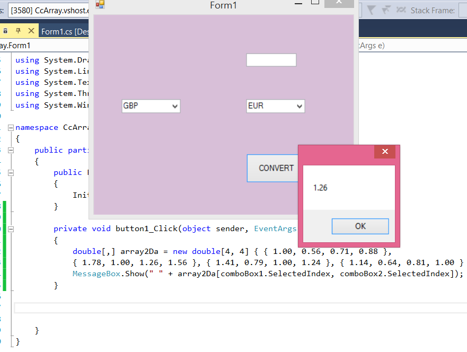Click the empty text box on Form1

[x=271, y=60]
